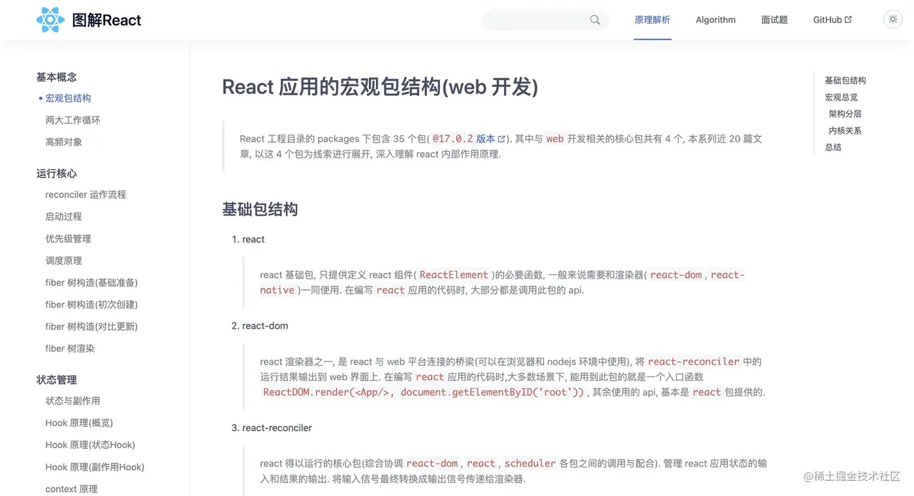The image size is (914, 496).
Task: Open 状态与副作用 sidebar entry
Action: pyautogui.click(x=72, y=401)
